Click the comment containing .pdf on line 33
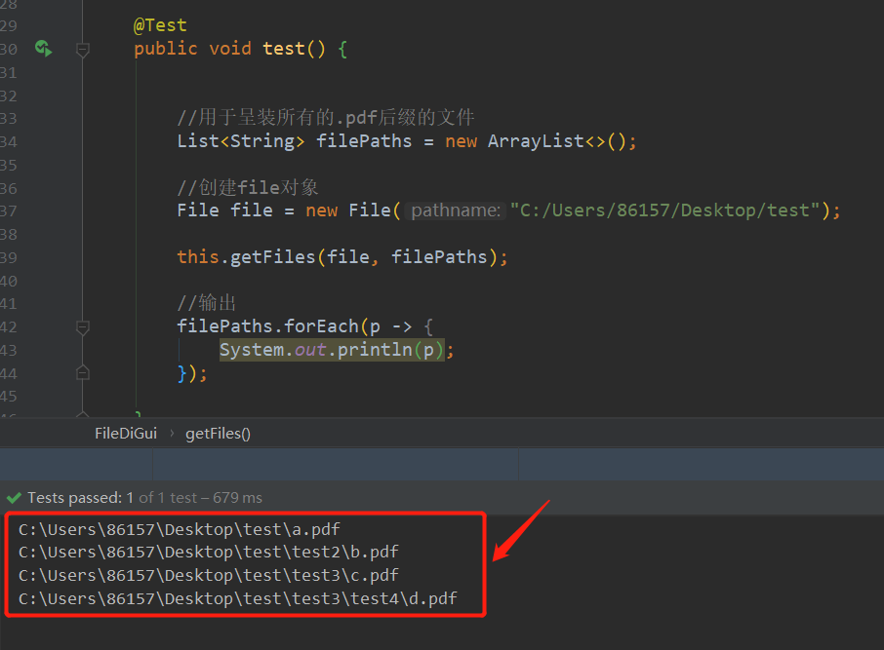 (326, 117)
